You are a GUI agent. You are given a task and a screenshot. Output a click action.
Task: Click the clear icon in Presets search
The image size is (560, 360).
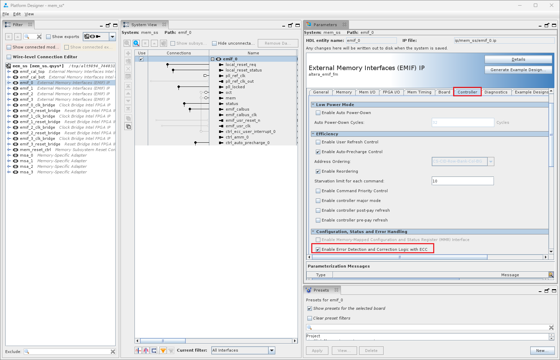[551, 328]
